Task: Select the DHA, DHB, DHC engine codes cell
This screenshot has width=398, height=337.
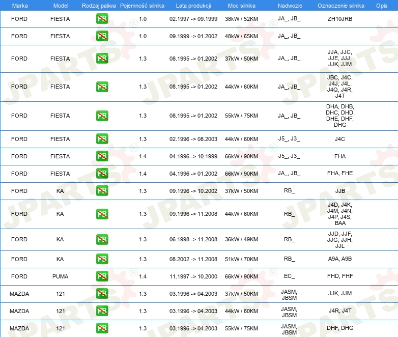Action: (x=340, y=116)
